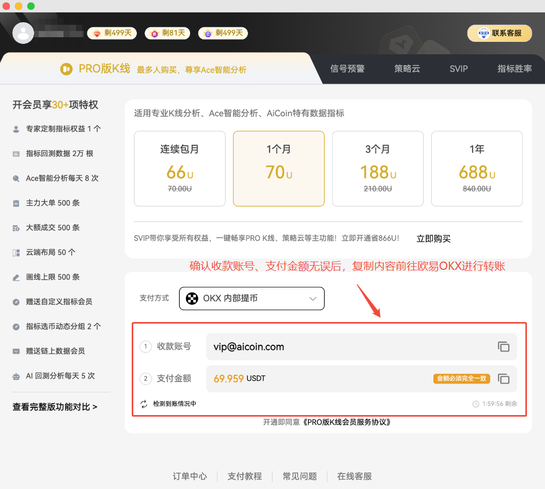This screenshot has height=489, width=545.
Task: Switch to the 信号预警 tab
Action: (x=347, y=68)
